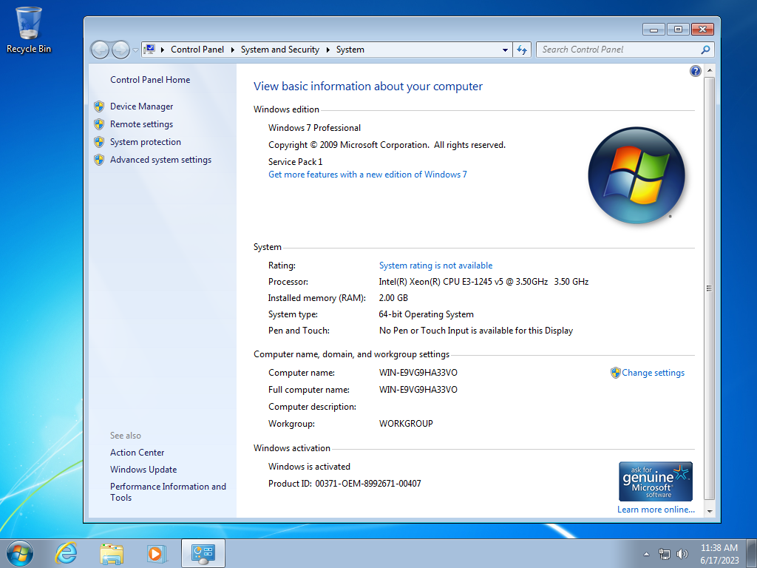Click the processor value Intel Xeon text
757x568 pixels.
click(x=483, y=282)
